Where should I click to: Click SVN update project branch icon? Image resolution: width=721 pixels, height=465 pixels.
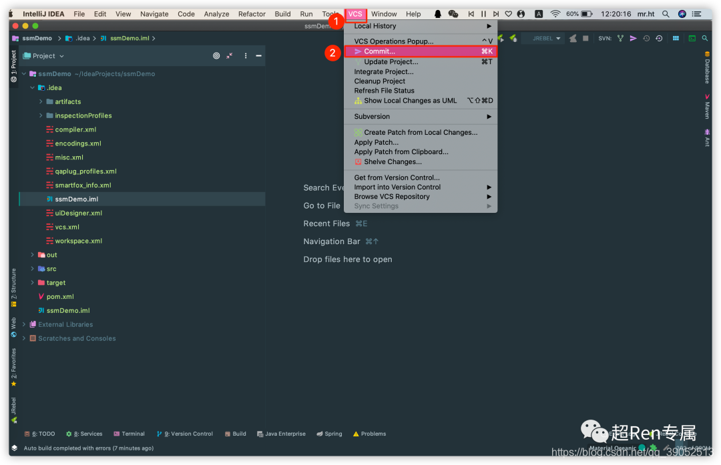pos(620,39)
